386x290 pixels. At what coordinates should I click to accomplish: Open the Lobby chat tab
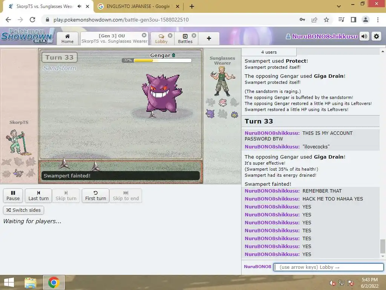161,39
